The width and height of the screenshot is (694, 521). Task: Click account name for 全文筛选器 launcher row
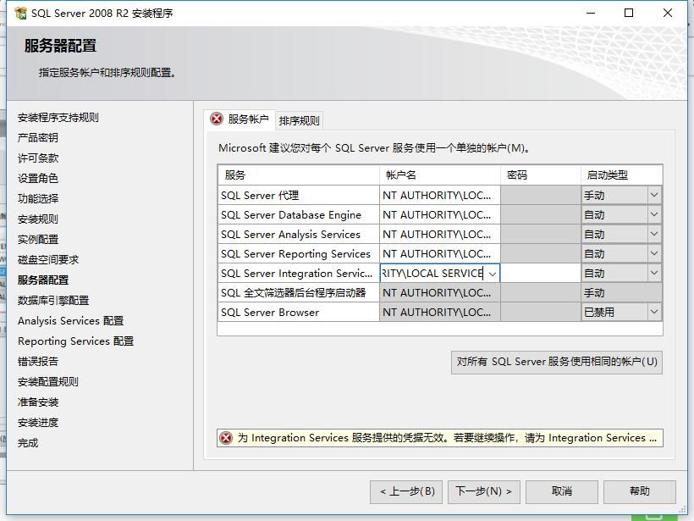[x=440, y=293]
